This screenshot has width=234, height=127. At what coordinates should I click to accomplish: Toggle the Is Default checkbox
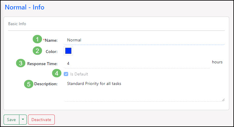click(x=66, y=74)
